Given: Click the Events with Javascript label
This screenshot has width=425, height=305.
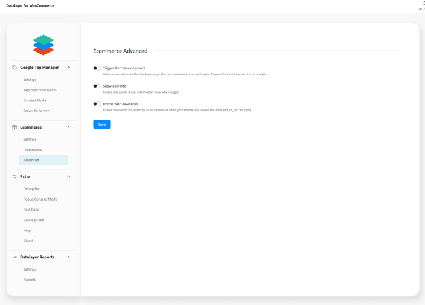Looking at the screenshot, I should tap(120, 104).
